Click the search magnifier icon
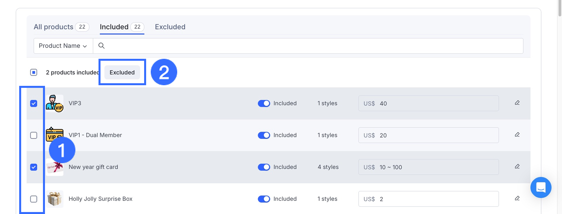 pyautogui.click(x=101, y=46)
